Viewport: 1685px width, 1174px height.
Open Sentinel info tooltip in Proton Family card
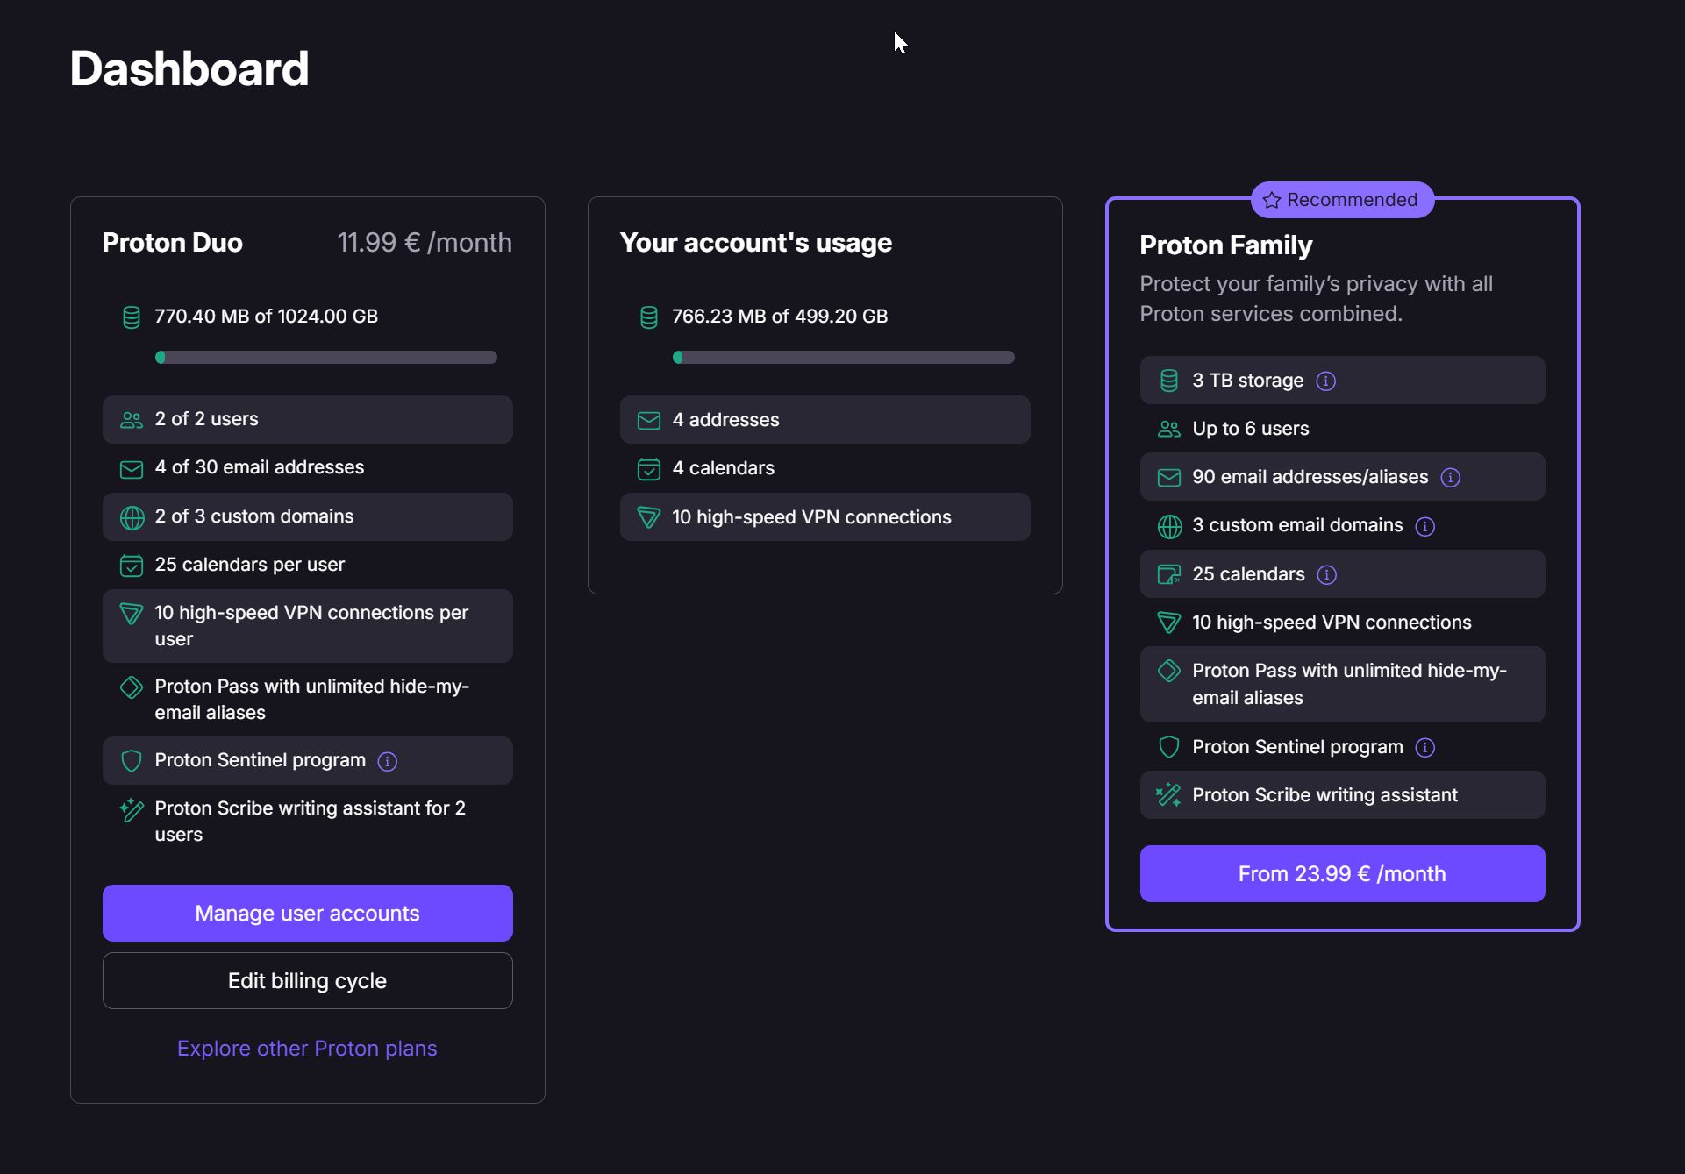1425,747
